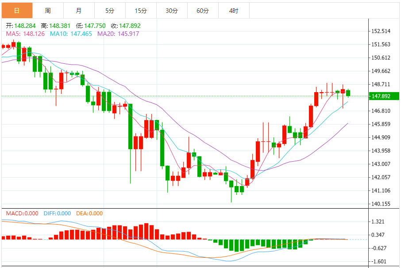The height and width of the screenshot is (268, 401).
Task: Click the 148.711 price axis label
Action: click(381, 85)
